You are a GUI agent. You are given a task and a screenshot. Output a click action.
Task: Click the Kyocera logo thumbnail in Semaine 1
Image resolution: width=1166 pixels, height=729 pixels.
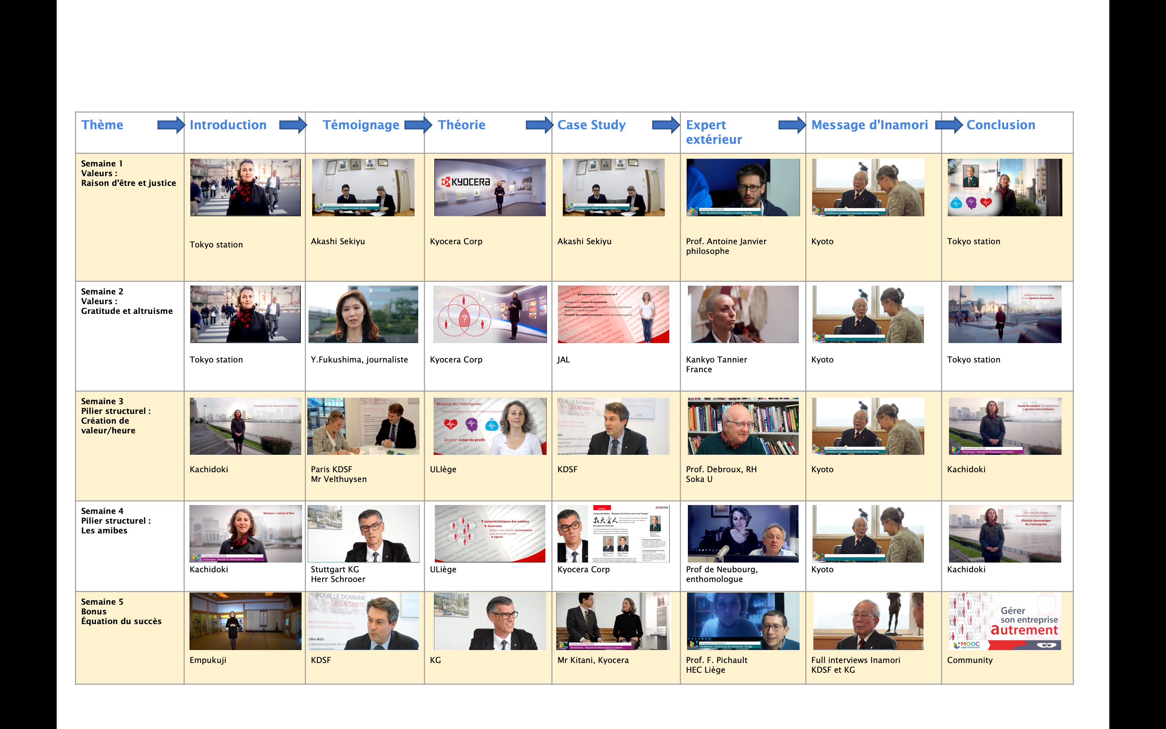(489, 187)
